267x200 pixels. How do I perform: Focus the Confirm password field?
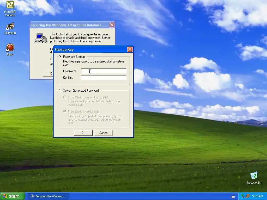(104, 78)
